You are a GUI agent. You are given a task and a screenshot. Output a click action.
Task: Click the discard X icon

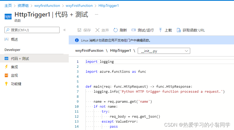(97, 30)
